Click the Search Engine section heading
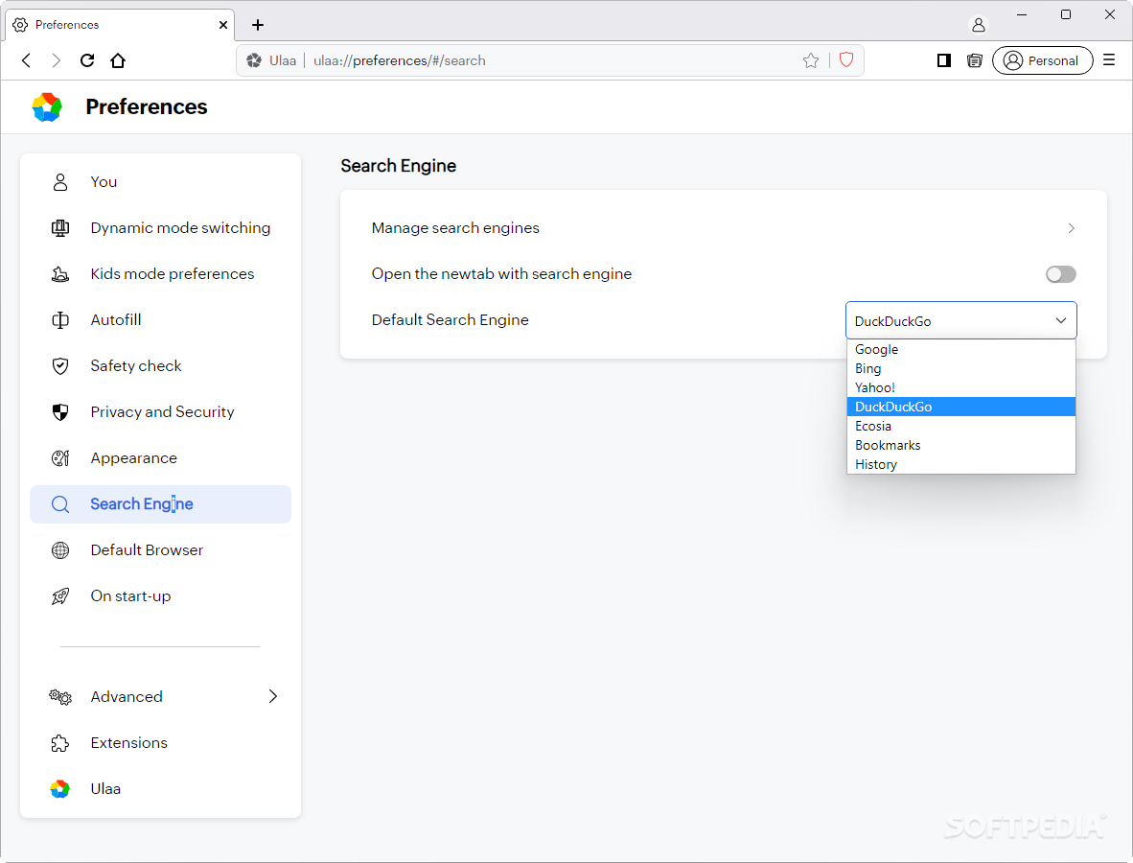 398,166
